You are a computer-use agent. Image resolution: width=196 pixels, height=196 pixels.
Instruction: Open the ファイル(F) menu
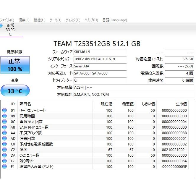pos(7,20)
